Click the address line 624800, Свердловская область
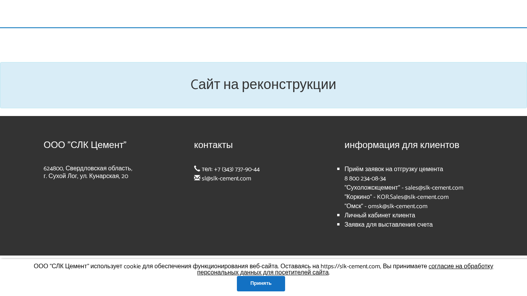This screenshot has width=527, height=296. tap(88, 168)
